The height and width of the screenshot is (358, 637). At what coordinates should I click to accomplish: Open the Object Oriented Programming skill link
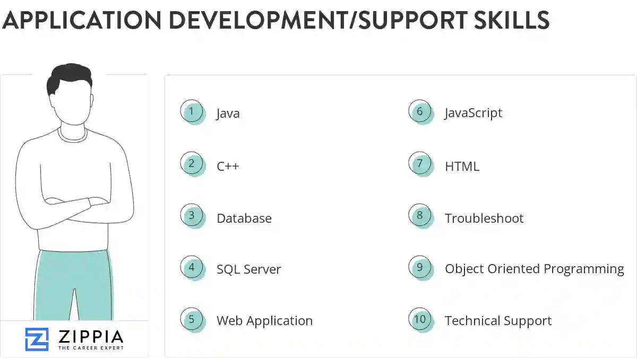pos(534,269)
